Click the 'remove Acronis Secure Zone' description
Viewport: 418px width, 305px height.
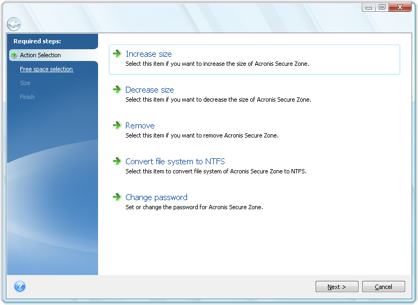202,135
